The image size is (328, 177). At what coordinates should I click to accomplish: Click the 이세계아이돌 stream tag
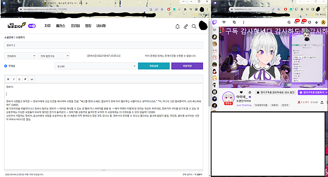pyautogui.click(x=261, y=105)
